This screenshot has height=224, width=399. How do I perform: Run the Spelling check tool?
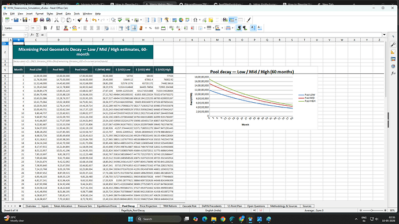120,20
